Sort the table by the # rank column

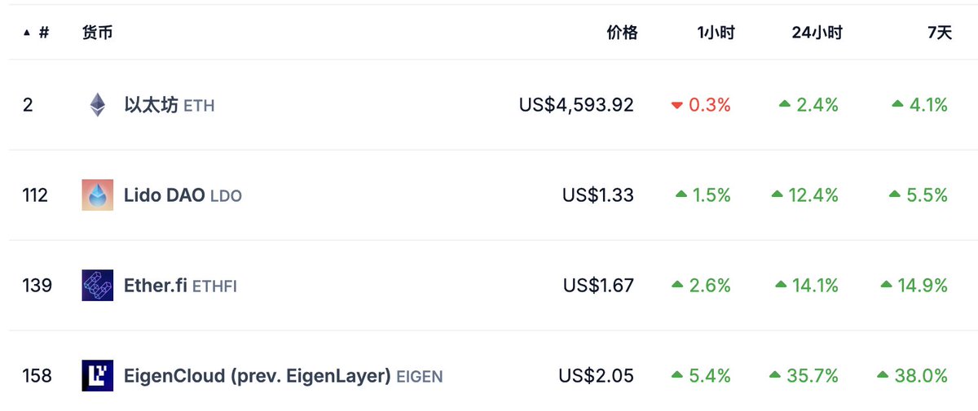point(43,33)
